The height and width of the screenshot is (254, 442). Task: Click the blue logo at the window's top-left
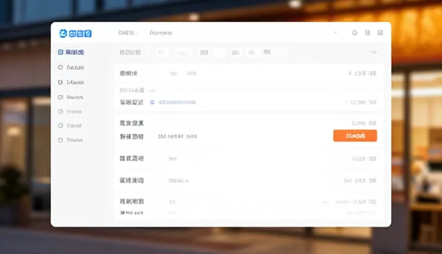75,34
